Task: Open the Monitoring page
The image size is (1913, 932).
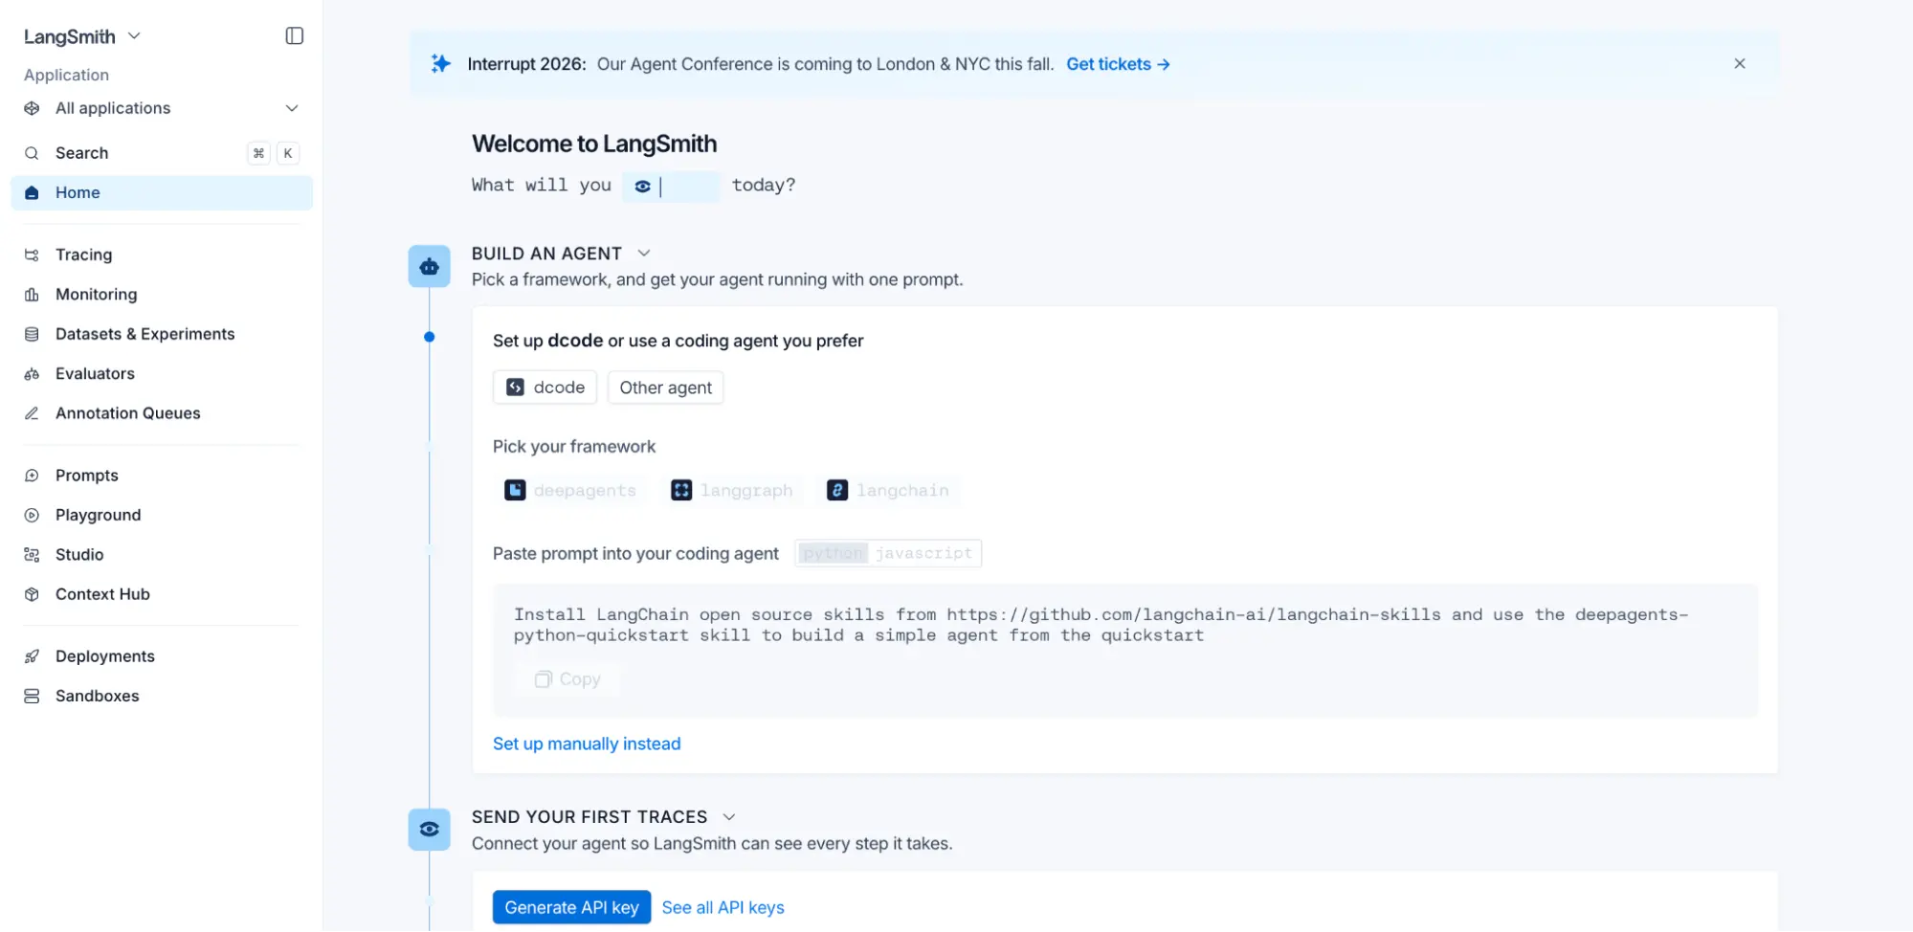Action: tap(162, 295)
